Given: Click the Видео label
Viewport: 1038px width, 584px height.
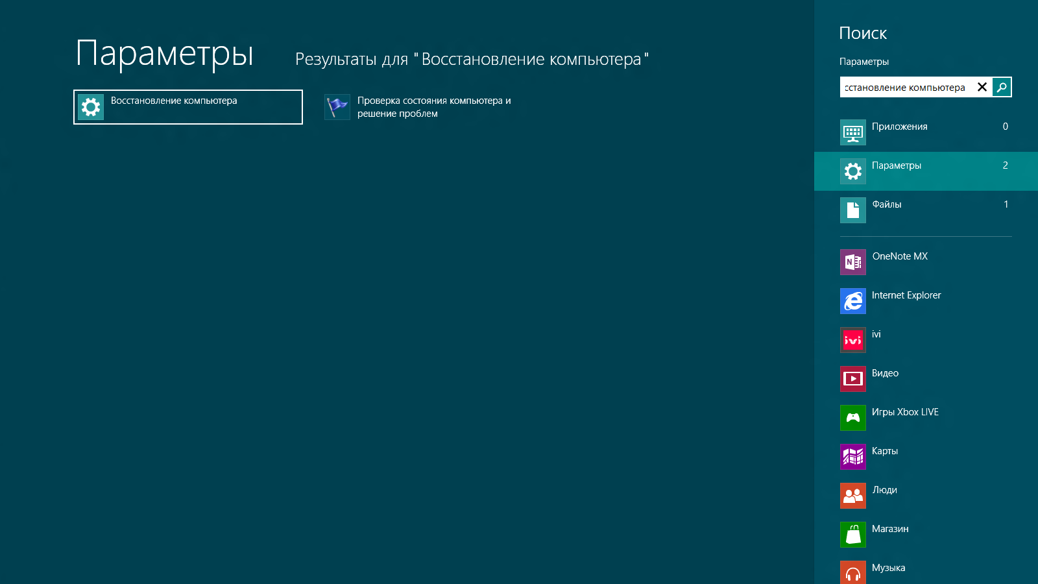Looking at the screenshot, I should pos(885,373).
